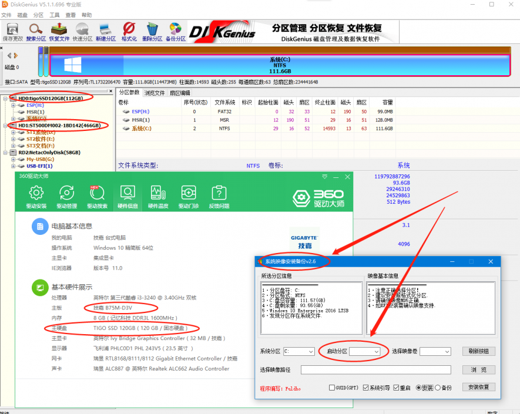Start 快速分区 quick partitioning

click(83, 32)
